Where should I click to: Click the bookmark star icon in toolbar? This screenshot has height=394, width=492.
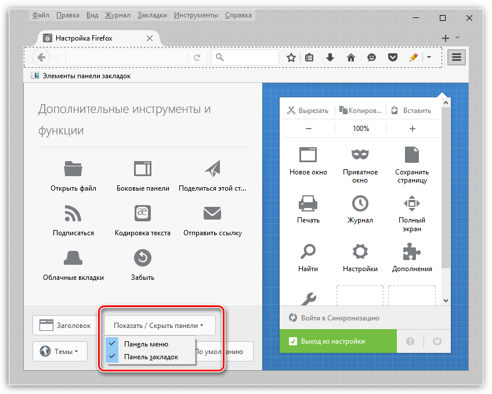point(291,57)
